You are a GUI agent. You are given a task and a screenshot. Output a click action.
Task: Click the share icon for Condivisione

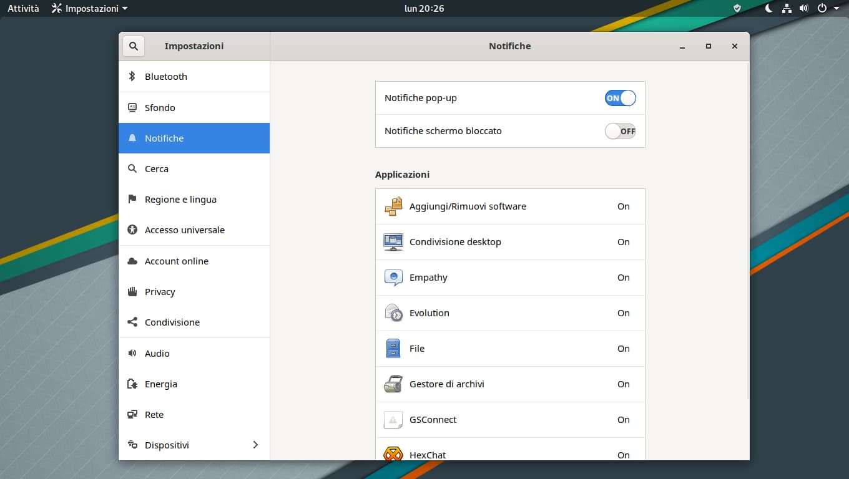[x=132, y=322]
